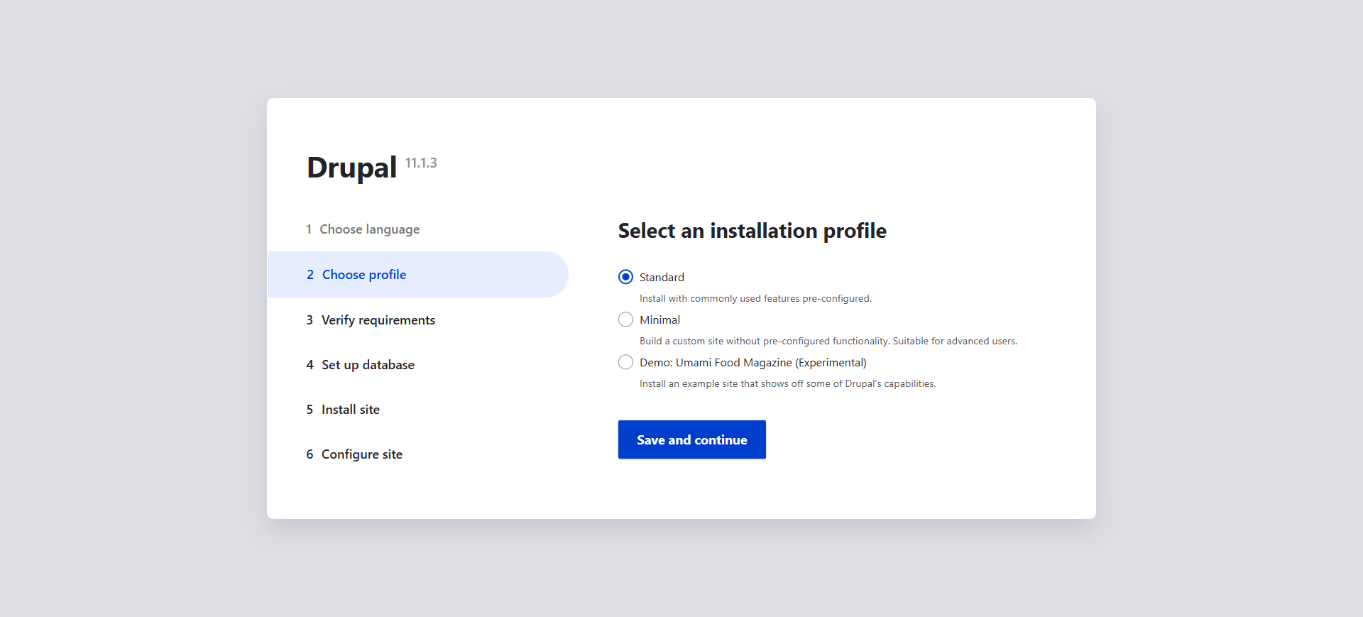Viewport: 1363px width, 617px height.
Task: Click step 3 Verify requirements
Action: click(x=371, y=320)
